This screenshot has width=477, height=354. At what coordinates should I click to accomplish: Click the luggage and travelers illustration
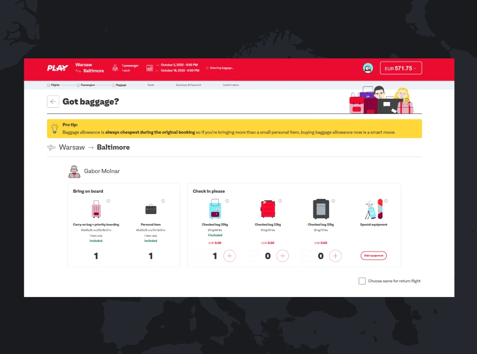point(381,100)
